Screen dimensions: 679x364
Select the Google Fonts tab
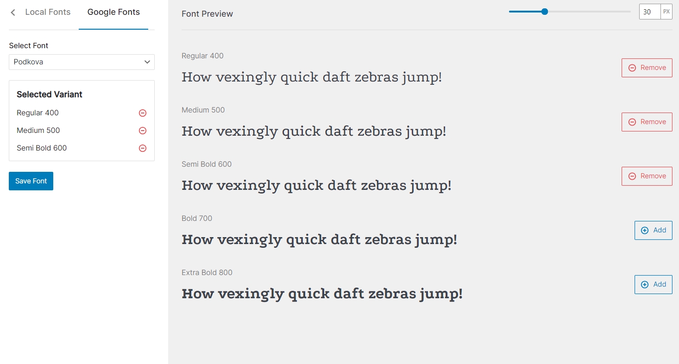(x=113, y=13)
